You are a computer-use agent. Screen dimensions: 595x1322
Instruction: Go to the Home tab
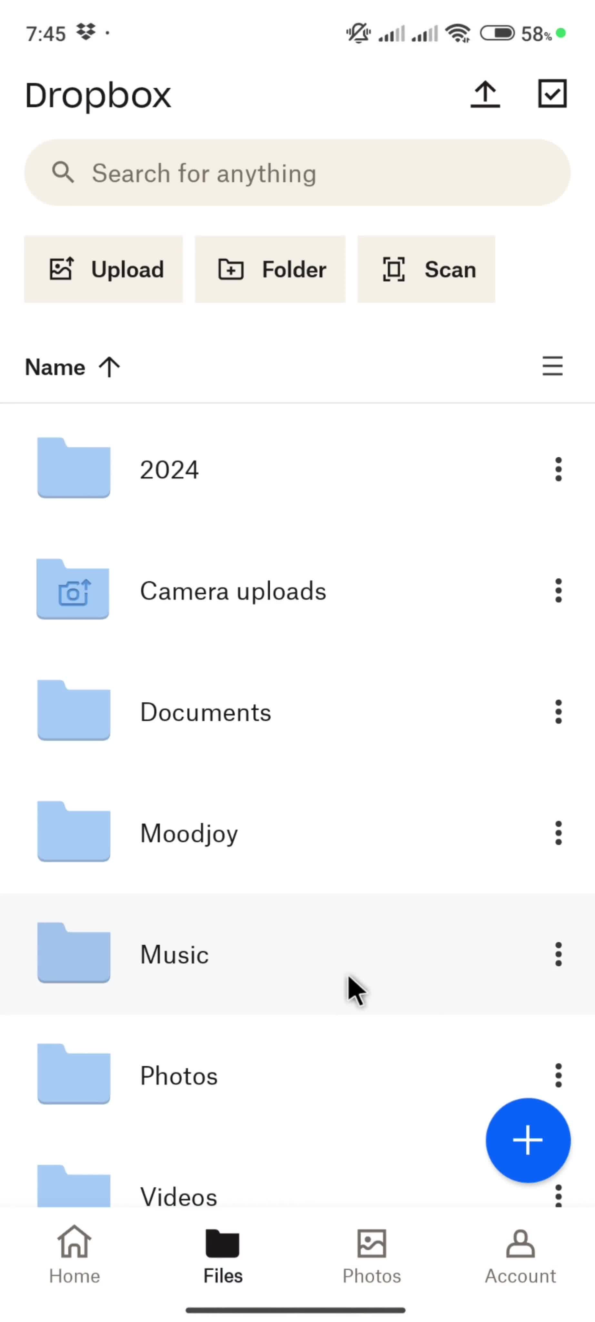[74, 1255]
